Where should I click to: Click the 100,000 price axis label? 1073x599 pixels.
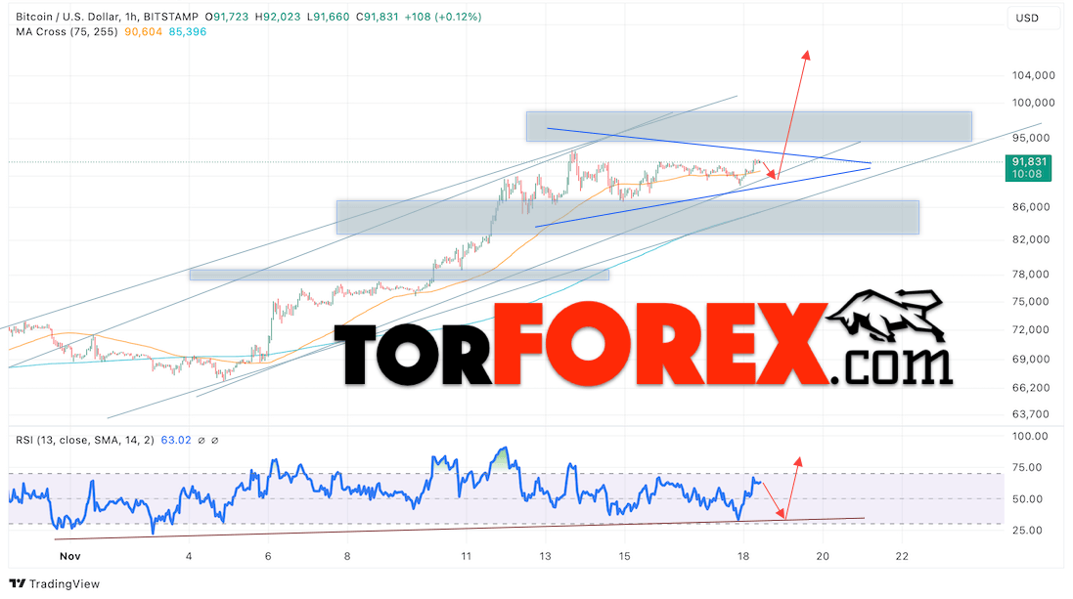tap(1033, 103)
